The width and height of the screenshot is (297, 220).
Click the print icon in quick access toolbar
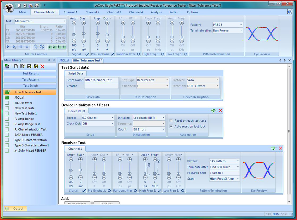tap(37, 5)
